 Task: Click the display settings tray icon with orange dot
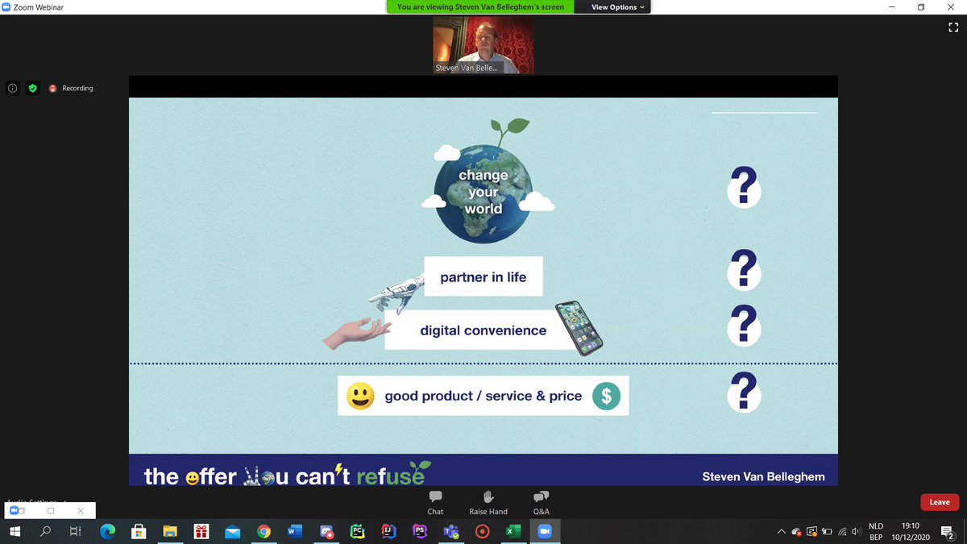click(x=812, y=531)
